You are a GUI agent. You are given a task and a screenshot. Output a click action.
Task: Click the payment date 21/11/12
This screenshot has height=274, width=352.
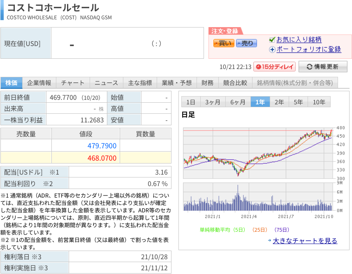pyautogui.click(x=154, y=268)
